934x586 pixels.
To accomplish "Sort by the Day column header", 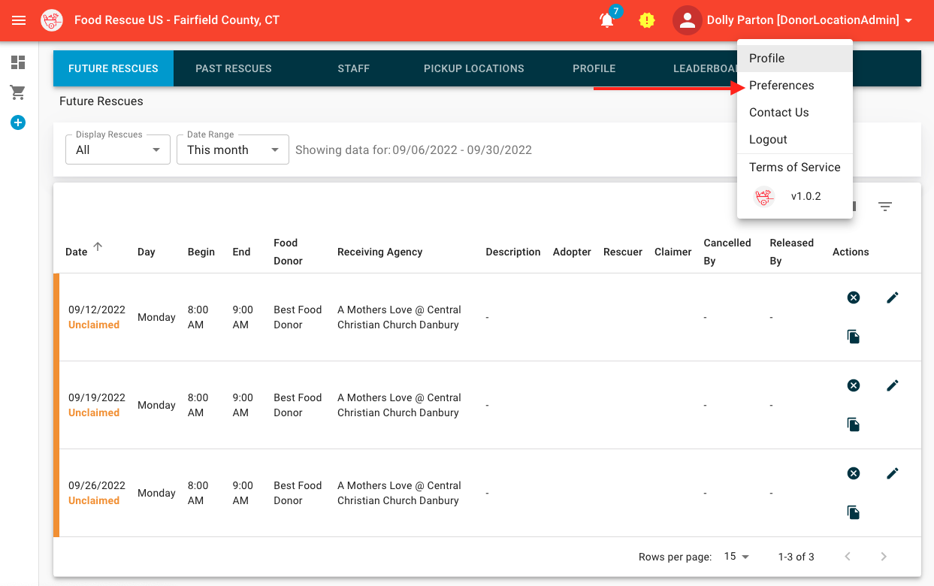I will pyautogui.click(x=147, y=252).
